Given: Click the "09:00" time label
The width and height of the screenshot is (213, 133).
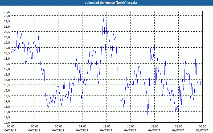Looking at the screenshot, I should 83,127.
